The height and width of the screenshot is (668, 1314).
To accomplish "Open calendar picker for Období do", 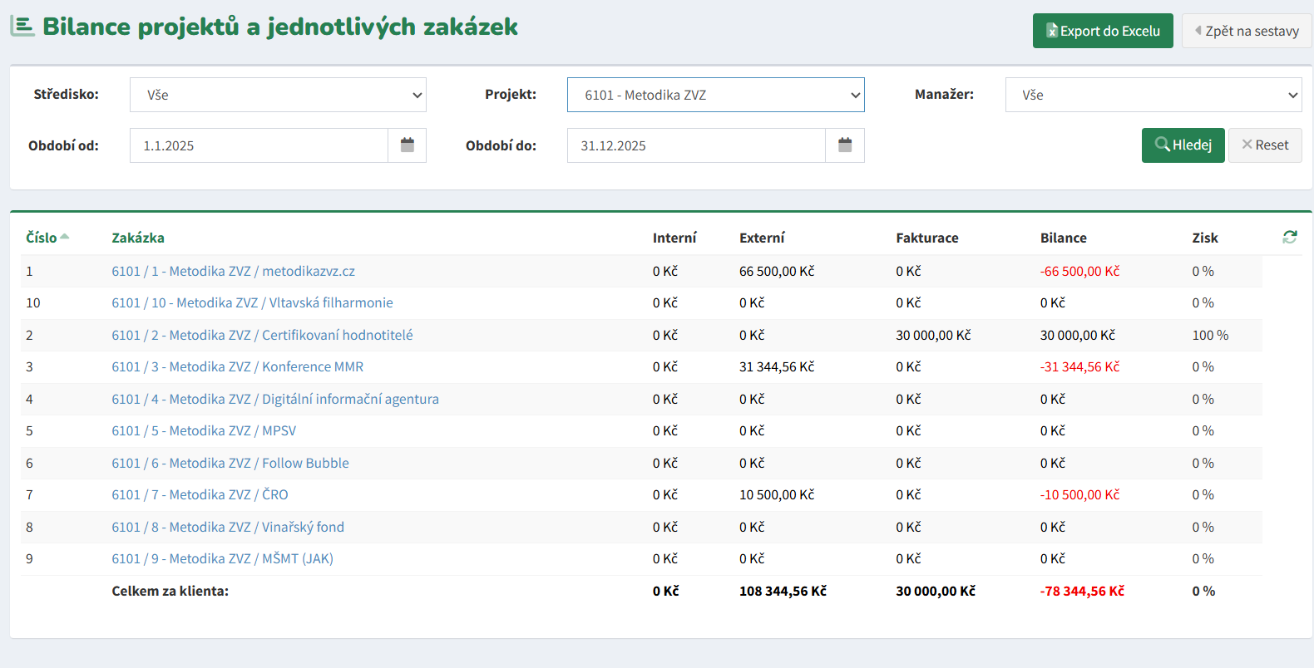I will [845, 145].
